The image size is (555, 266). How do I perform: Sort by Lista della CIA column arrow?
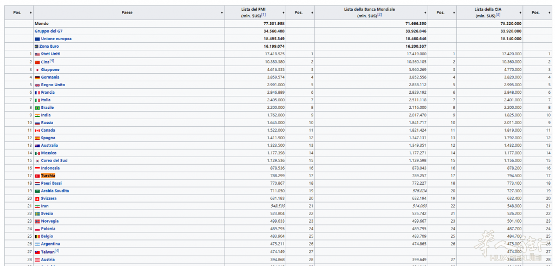(x=524, y=12)
